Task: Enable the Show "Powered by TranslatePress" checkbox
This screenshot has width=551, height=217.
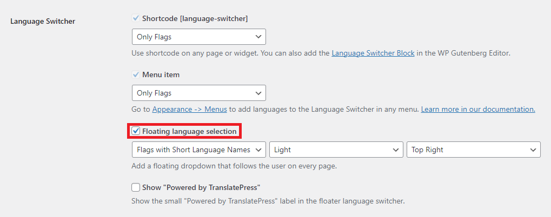Action: tap(136, 187)
